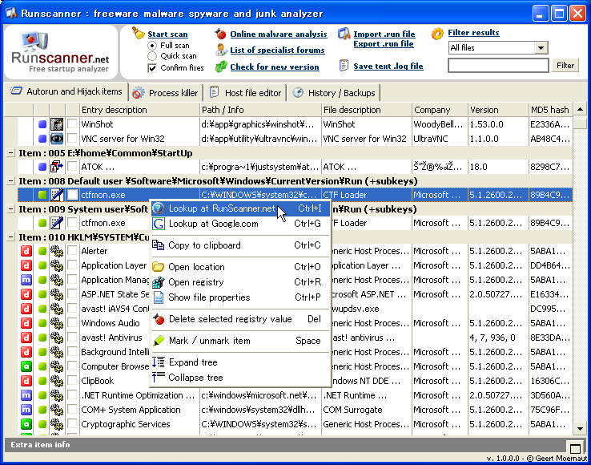Click the Start scan link
The height and width of the screenshot is (465, 591).
[x=167, y=34]
